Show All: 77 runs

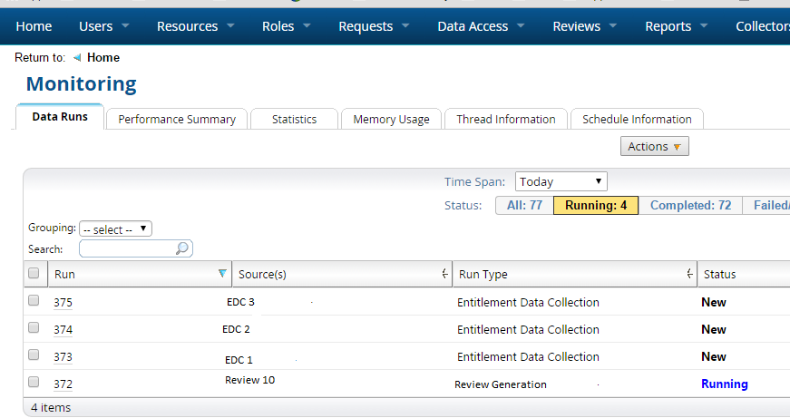(x=524, y=206)
